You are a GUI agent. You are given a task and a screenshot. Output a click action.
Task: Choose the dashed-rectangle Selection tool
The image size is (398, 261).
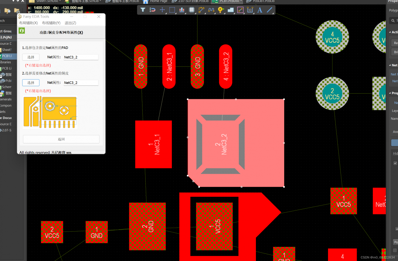pos(172,10)
